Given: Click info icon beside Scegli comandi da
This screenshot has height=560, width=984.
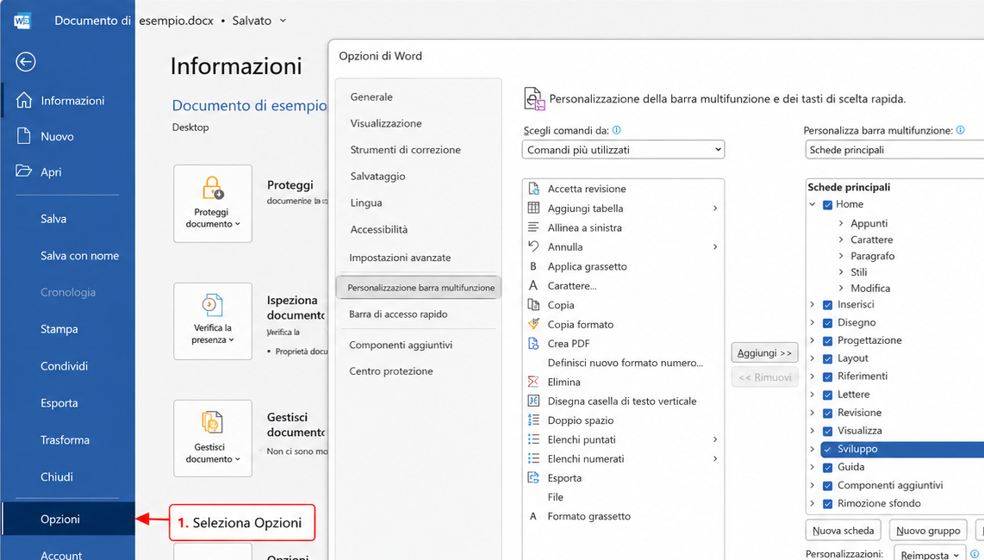Looking at the screenshot, I should tap(616, 130).
